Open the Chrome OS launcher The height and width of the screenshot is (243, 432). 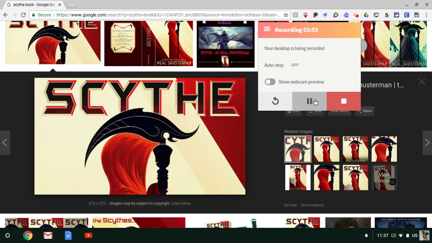[x=8, y=235]
